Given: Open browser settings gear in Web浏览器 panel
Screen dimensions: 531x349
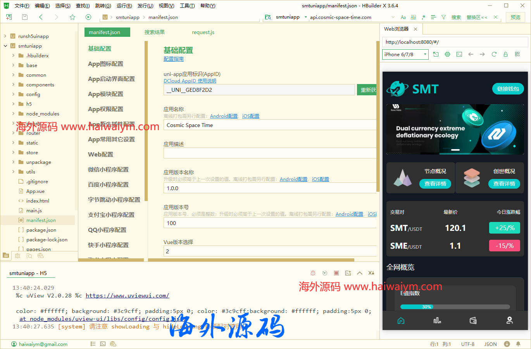Looking at the screenshot, I should click(447, 54).
